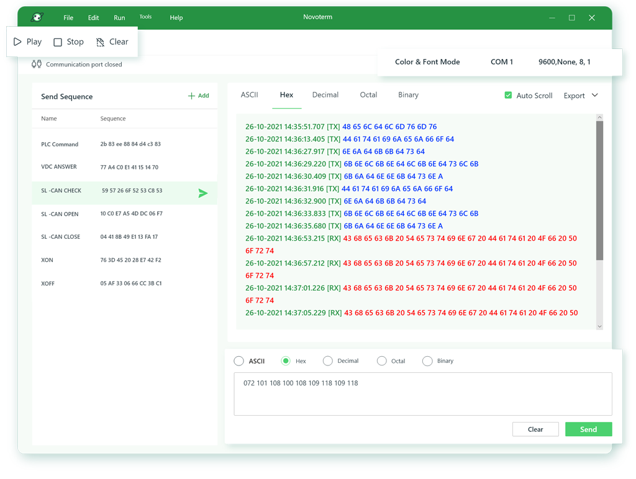636x479 pixels.
Task: Select the Hex input radio button
Action: pos(286,360)
